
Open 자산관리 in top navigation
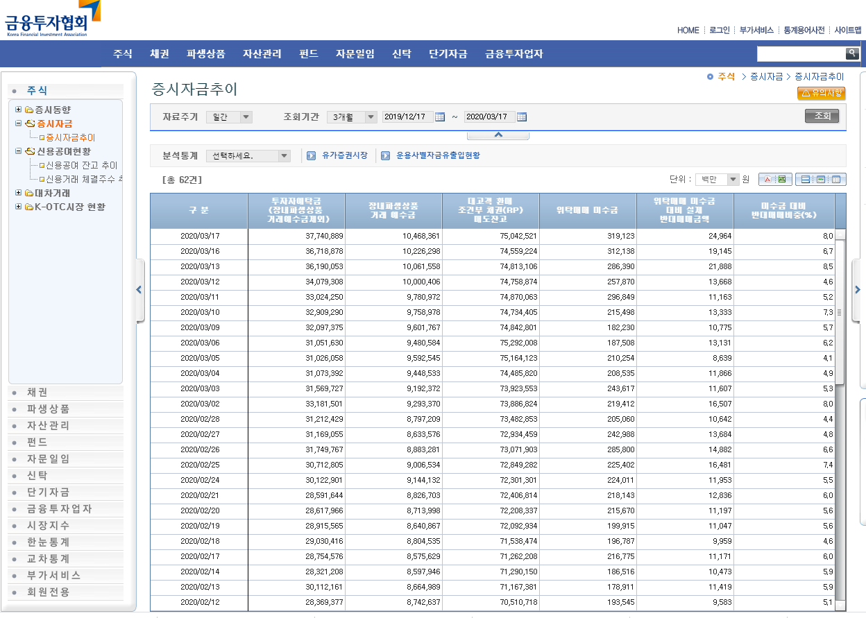tap(262, 53)
